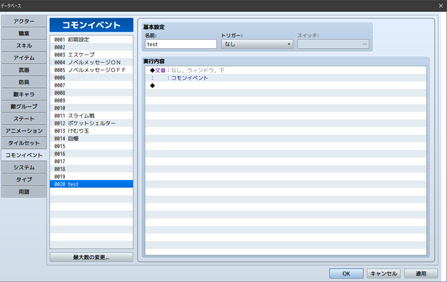Click the キャンセル button
This screenshot has height=282, width=447.
pyautogui.click(x=383, y=274)
